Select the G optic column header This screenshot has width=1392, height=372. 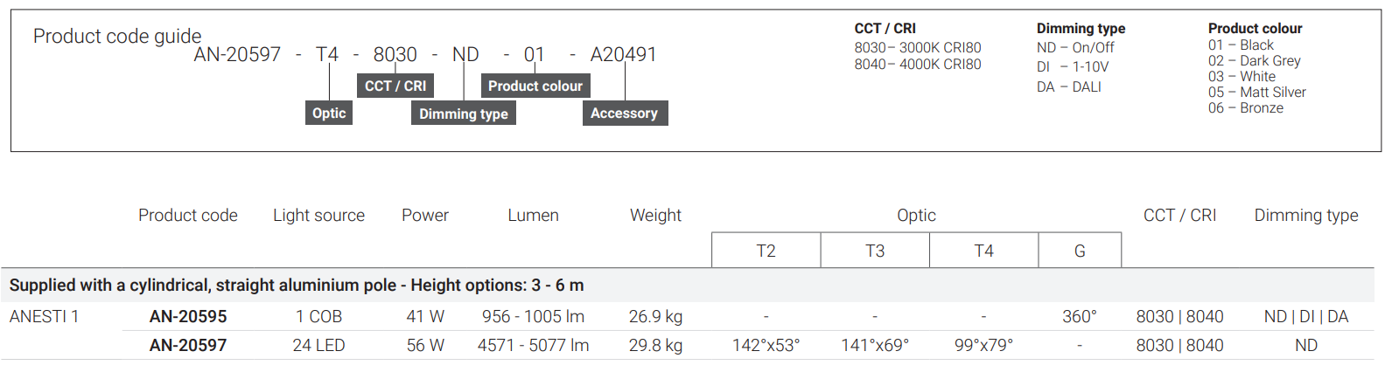[1080, 251]
